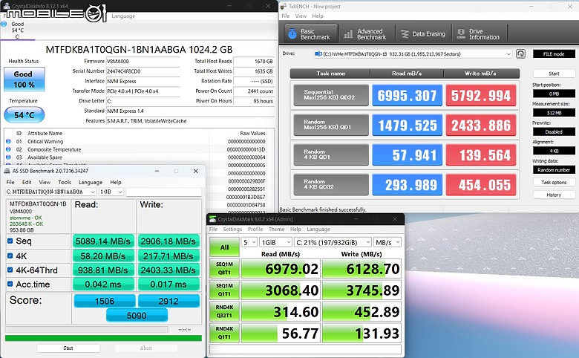579x358 pixels.
Task: Click status dot for Available Spare attribute
Action: click(8, 157)
